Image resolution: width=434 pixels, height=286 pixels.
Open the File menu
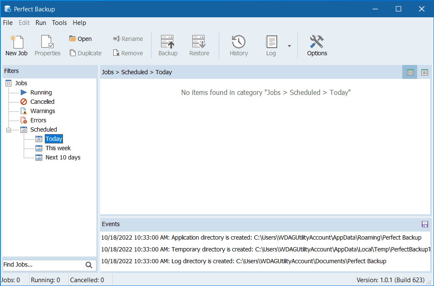pyautogui.click(x=8, y=23)
